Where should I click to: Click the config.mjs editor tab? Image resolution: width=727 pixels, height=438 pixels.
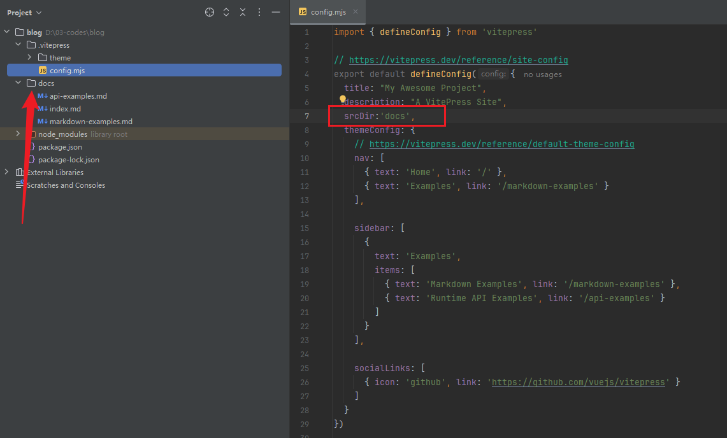click(328, 12)
